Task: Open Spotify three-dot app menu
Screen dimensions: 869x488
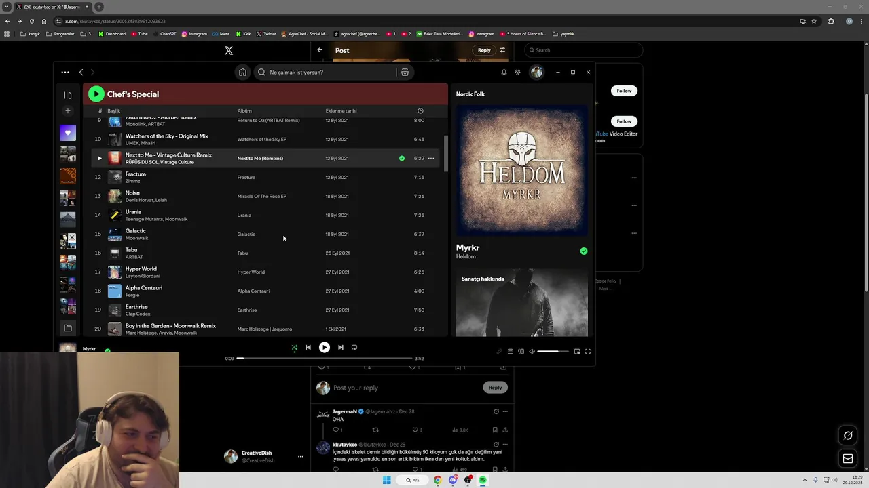Action: point(65,72)
